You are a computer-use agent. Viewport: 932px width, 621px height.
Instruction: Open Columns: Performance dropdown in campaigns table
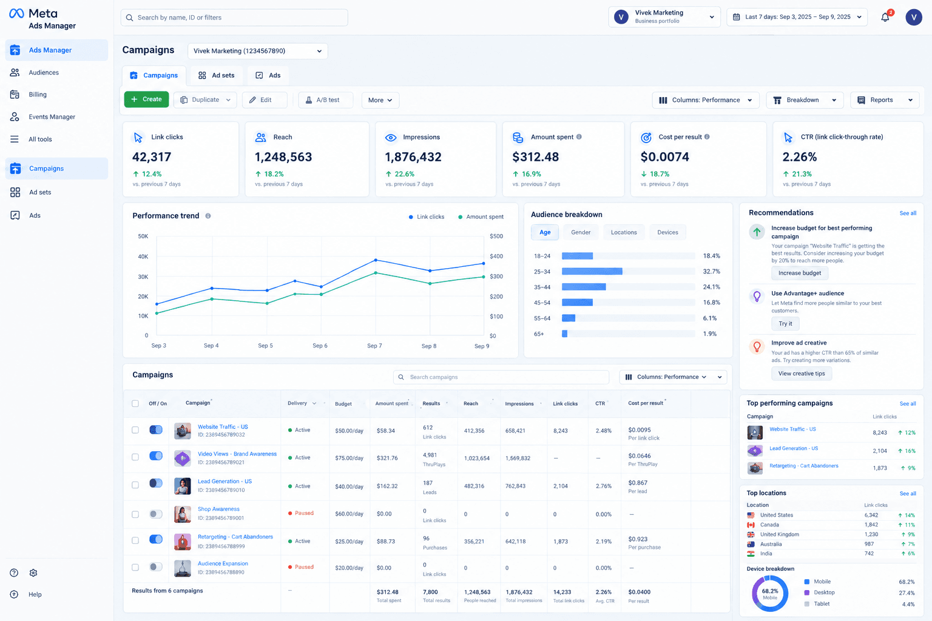click(x=673, y=377)
